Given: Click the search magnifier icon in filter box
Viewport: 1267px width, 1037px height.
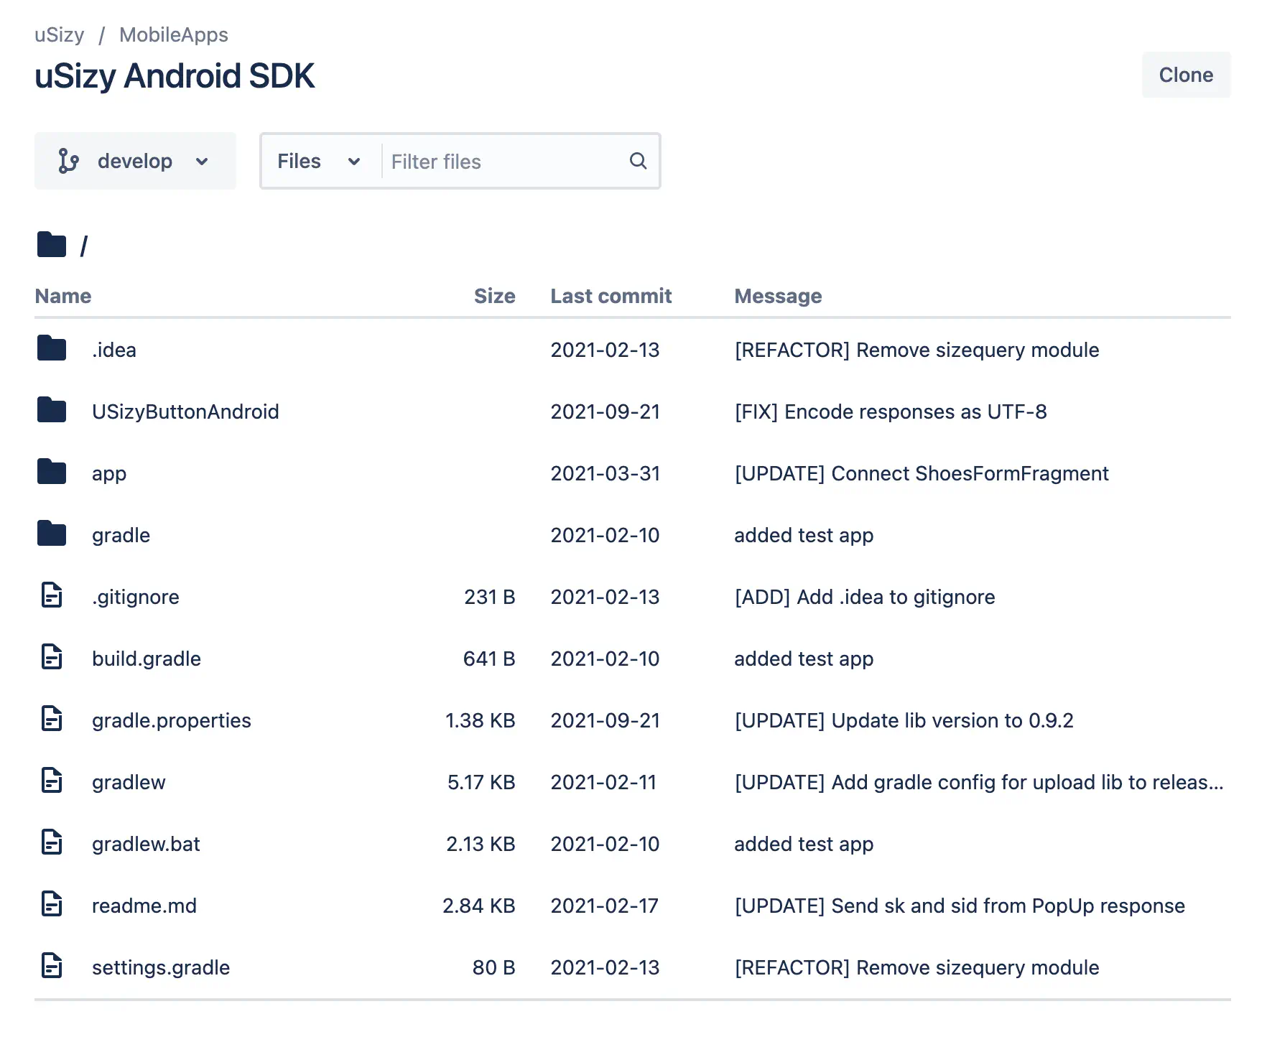Looking at the screenshot, I should (638, 161).
